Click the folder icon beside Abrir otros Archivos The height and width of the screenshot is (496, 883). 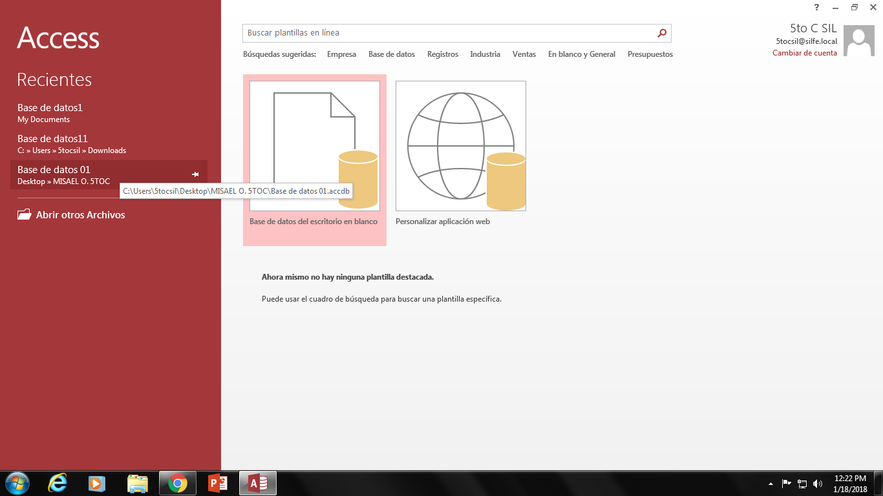click(x=25, y=214)
